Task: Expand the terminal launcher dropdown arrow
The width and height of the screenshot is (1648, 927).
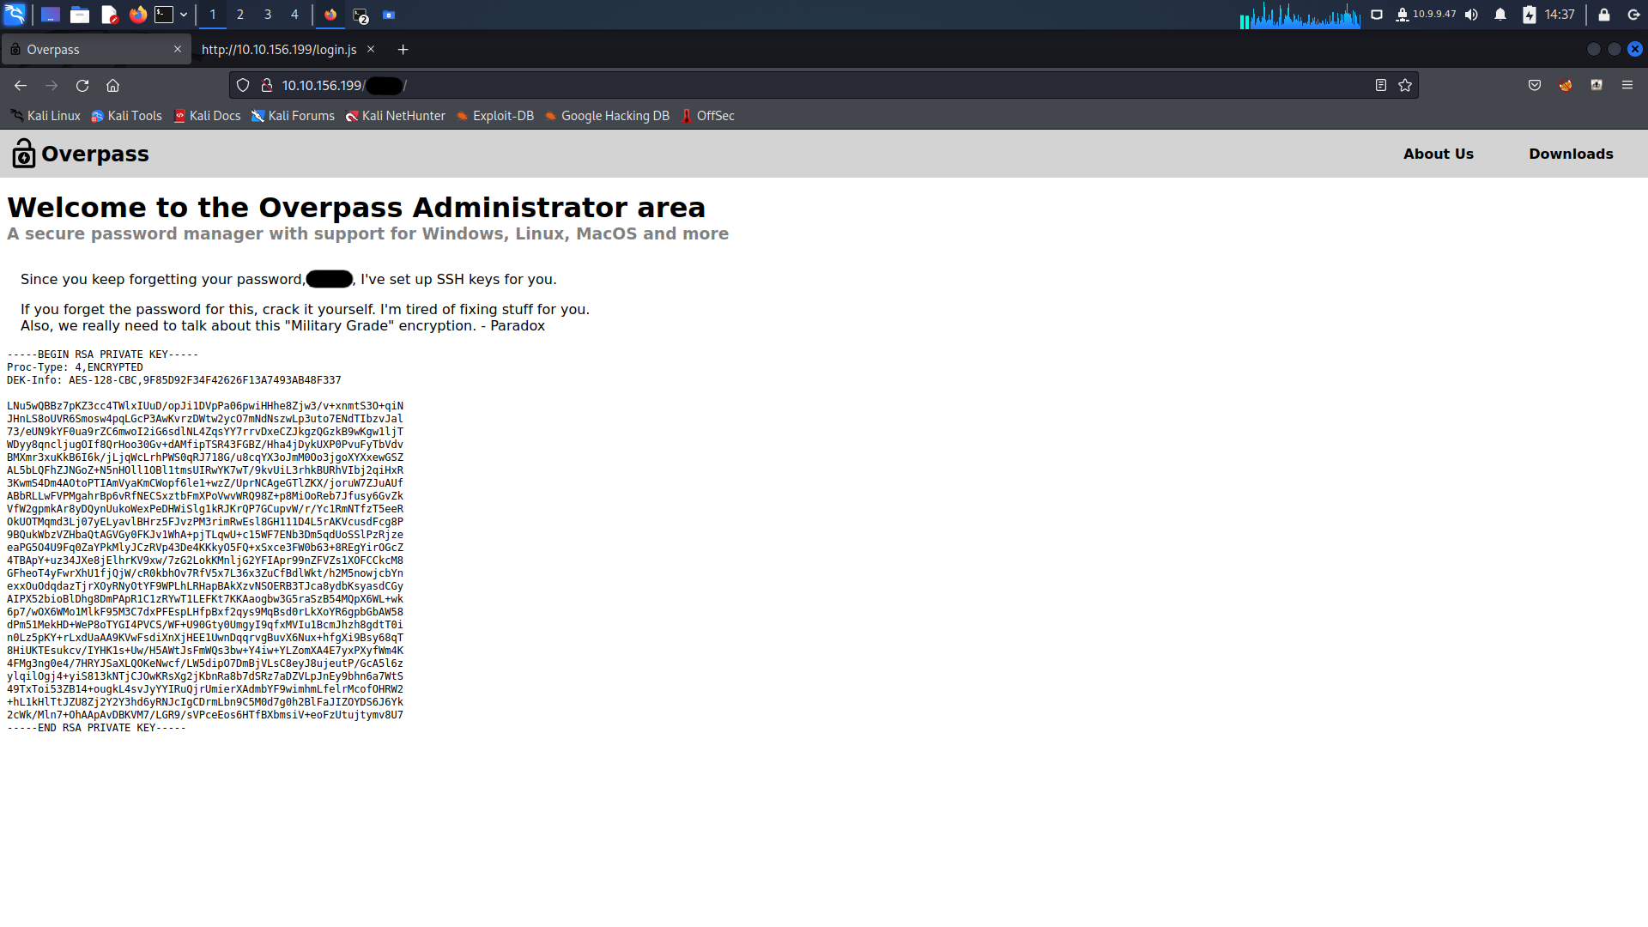Action: tap(184, 15)
